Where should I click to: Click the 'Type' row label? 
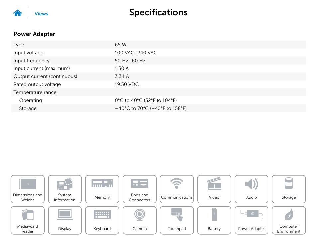click(x=19, y=45)
